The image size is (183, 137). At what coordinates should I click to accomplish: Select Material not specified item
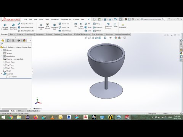point(13,59)
